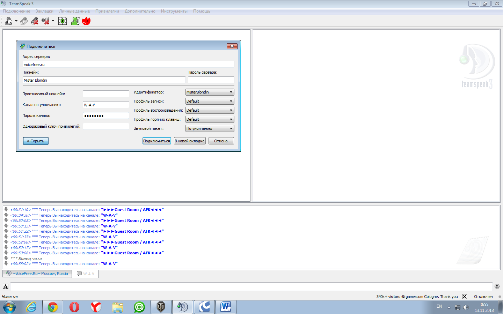The height and width of the screenshot is (314, 503).
Task: Click the Конец чата log line
Action: pyautogui.click(x=26, y=259)
